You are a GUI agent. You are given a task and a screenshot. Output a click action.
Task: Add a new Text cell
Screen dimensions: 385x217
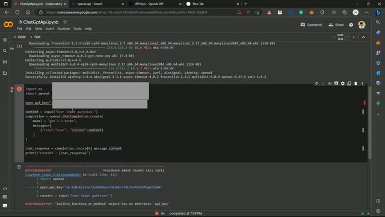click(x=35, y=37)
